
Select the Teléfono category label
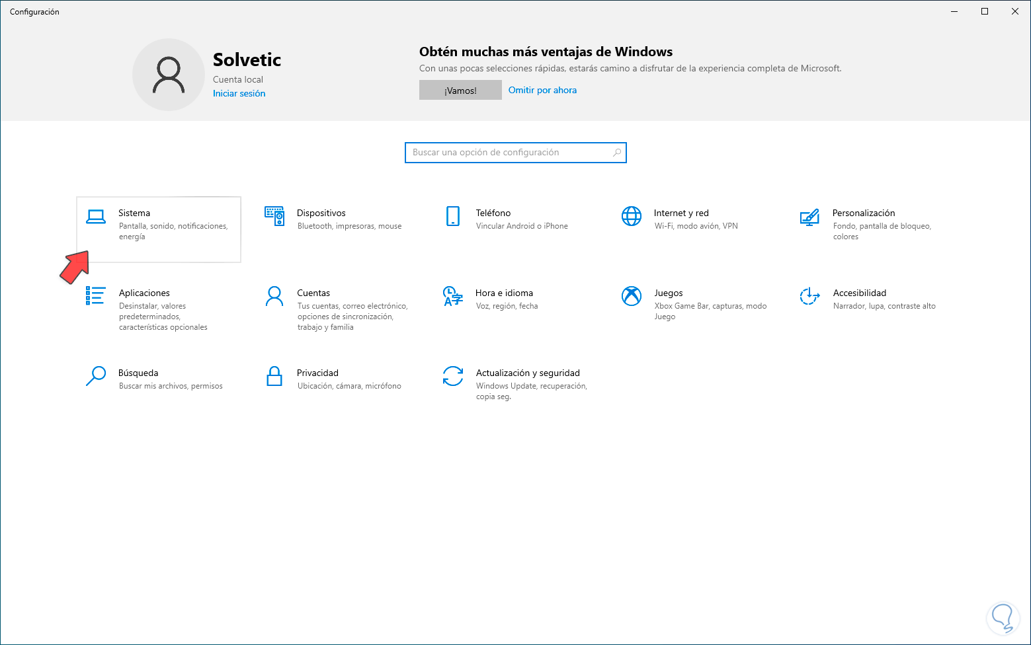(x=493, y=213)
